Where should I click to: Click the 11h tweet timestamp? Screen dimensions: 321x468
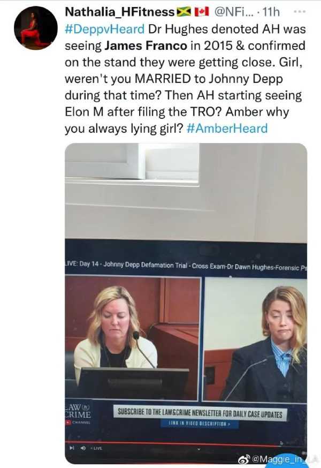tap(271, 12)
